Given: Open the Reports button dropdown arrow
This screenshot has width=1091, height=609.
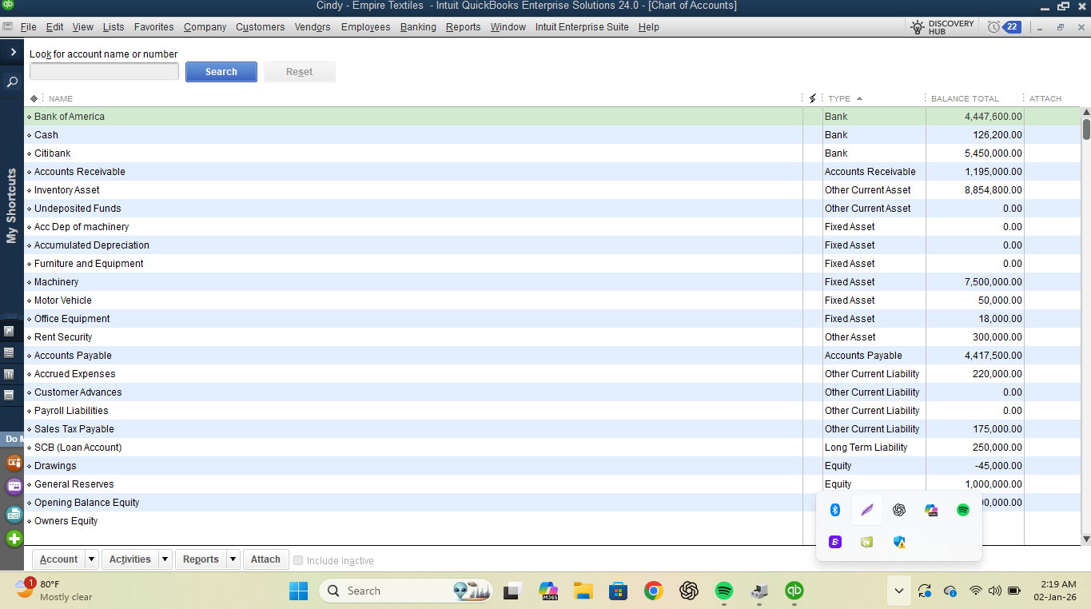Looking at the screenshot, I should (233, 559).
